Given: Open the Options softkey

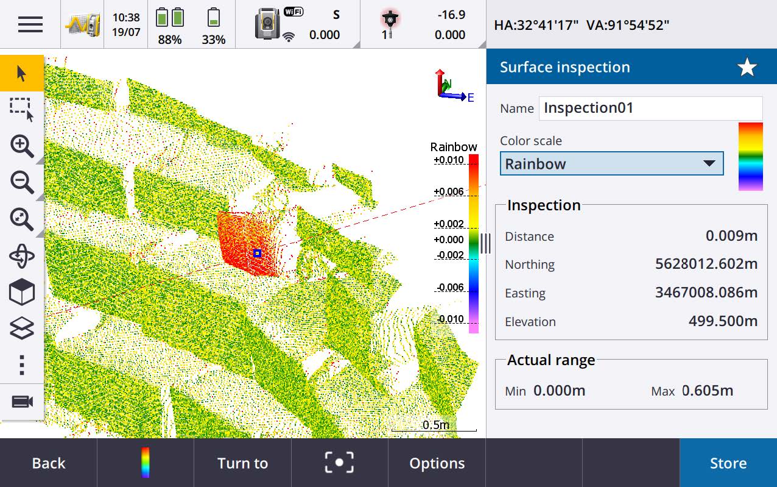Looking at the screenshot, I should click(x=437, y=463).
